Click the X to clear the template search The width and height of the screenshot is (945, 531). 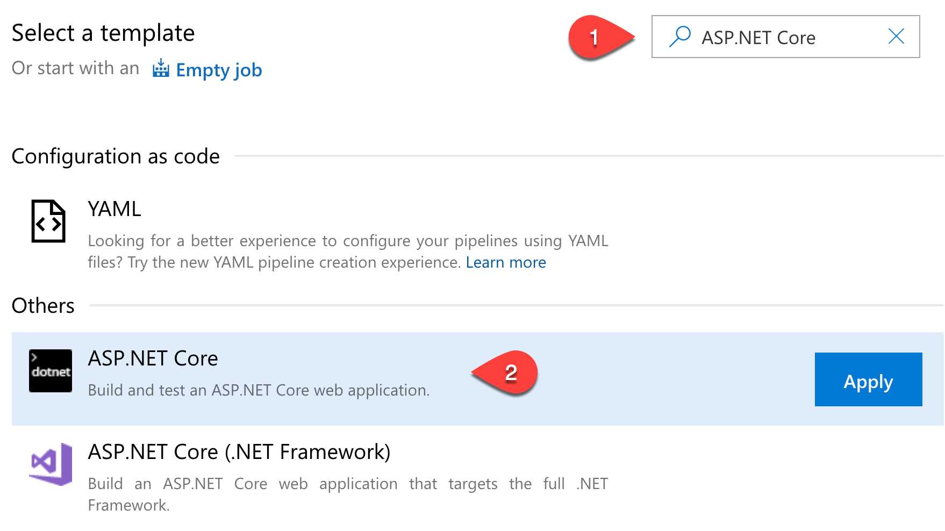(x=896, y=36)
